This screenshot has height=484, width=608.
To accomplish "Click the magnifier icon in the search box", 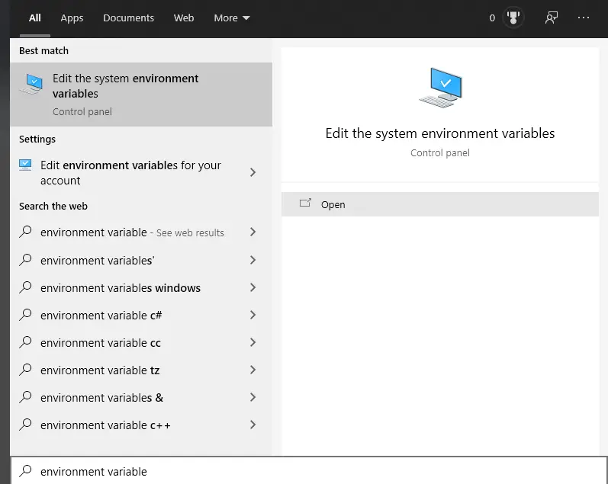I will 25,470.
